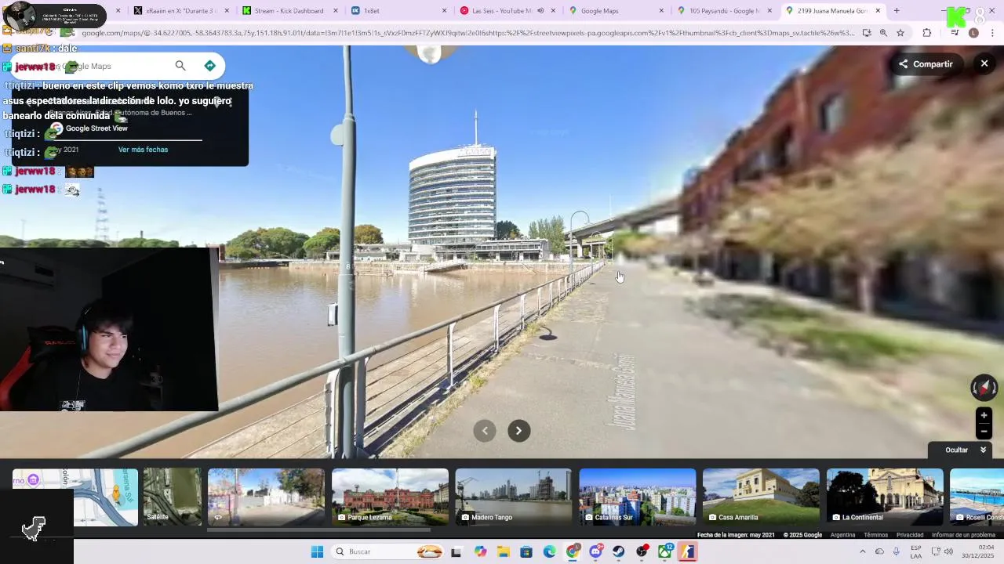The width and height of the screenshot is (1004, 564).
Task: Mute the Las Seis YouTube tab audio icon
Action: coord(540,11)
